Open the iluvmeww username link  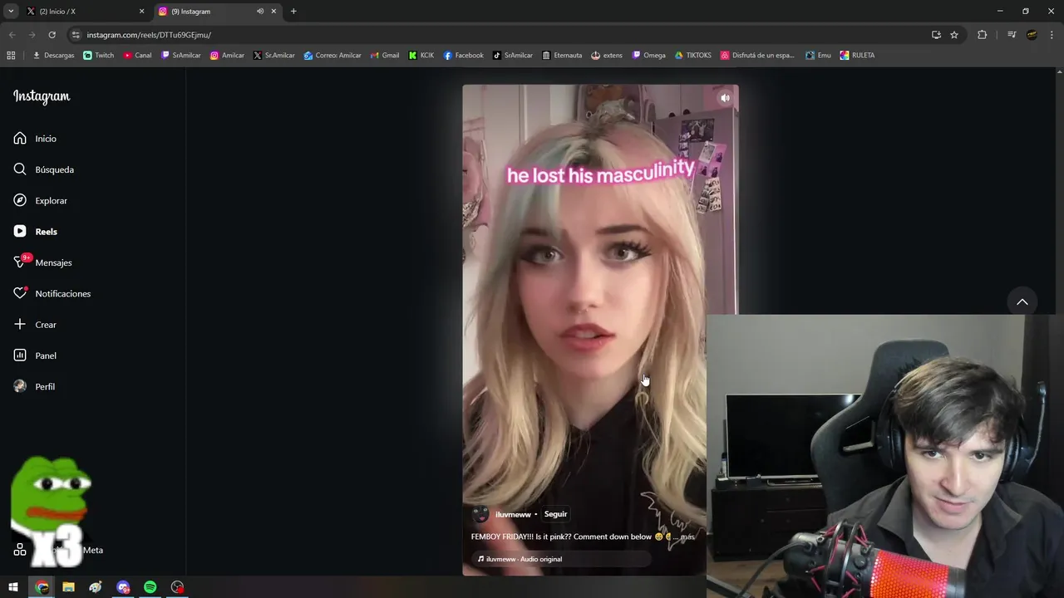(513, 515)
